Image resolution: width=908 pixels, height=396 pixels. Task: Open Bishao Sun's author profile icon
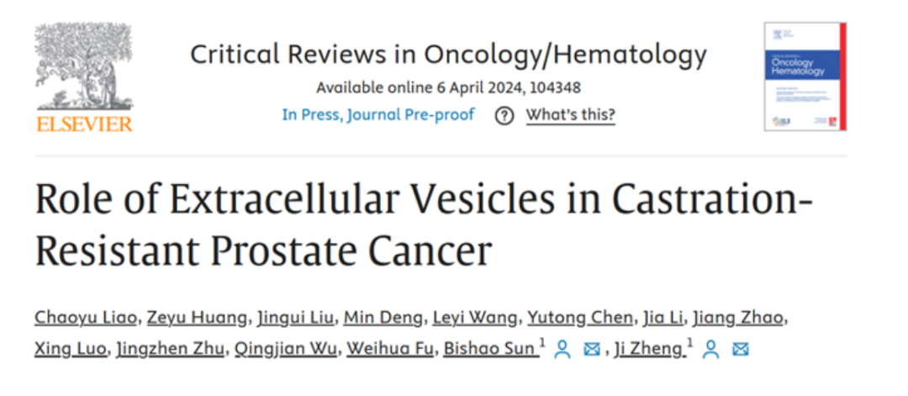(562, 349)
